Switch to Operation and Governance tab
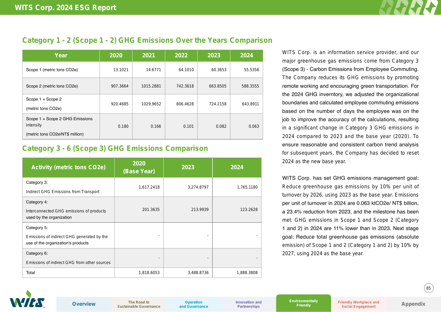 click(194, 304)
